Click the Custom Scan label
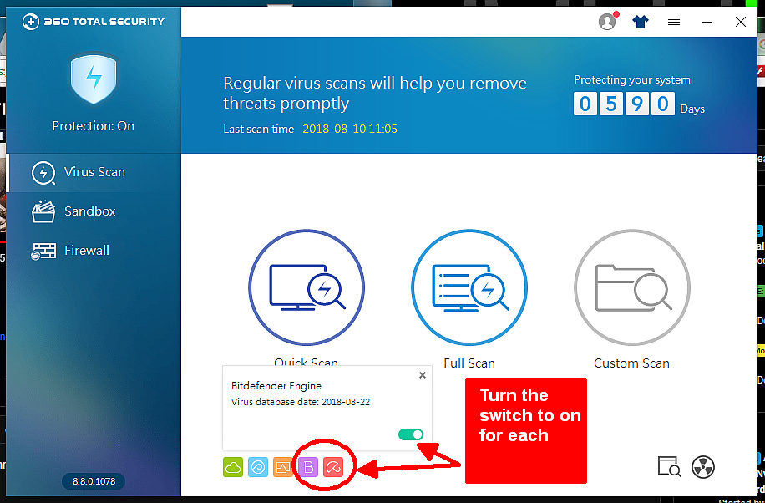 pyautogui.click(x=632, y=363)
